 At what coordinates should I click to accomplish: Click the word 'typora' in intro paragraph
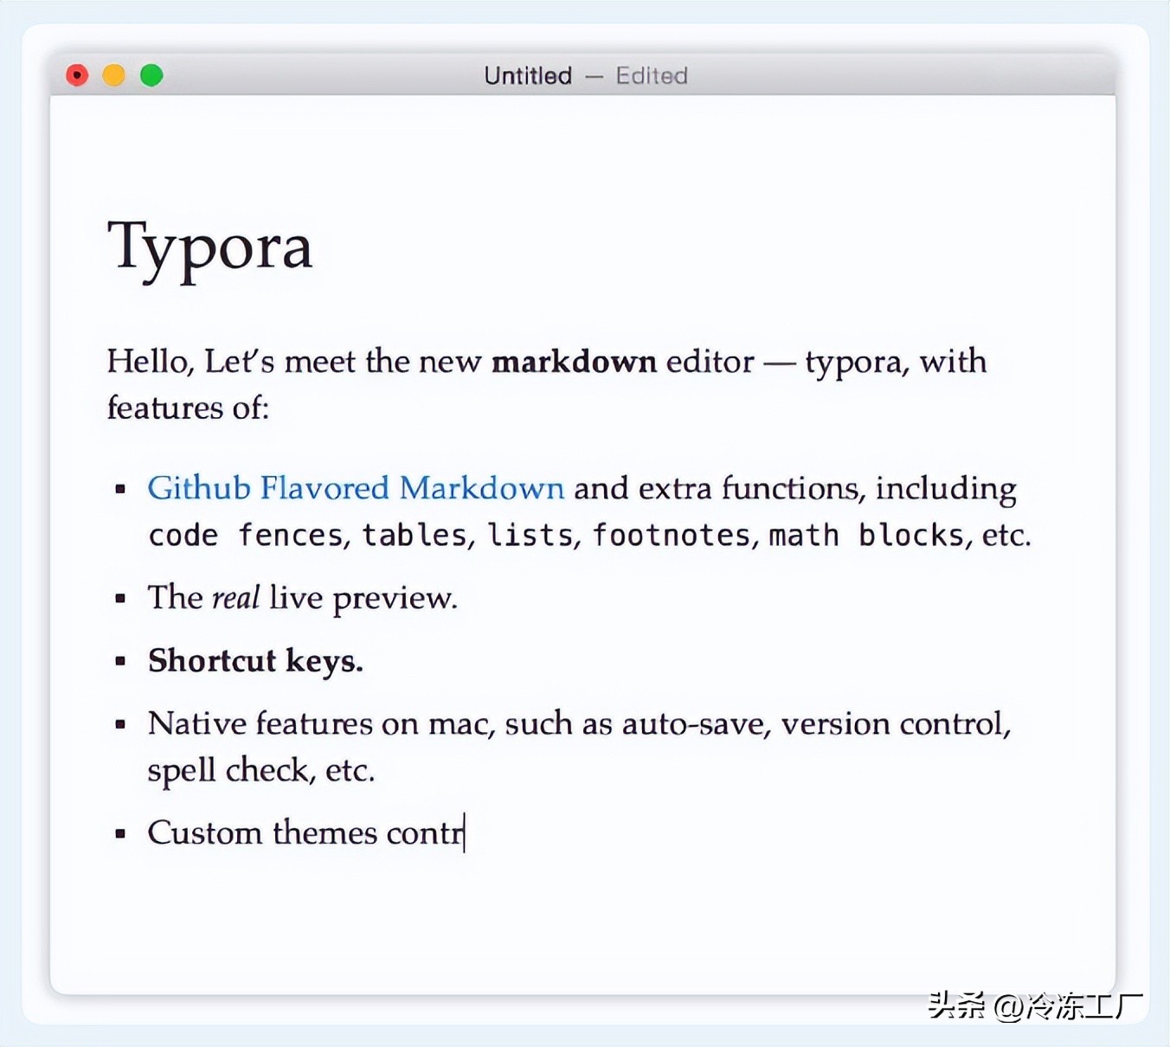pos(853,362)
